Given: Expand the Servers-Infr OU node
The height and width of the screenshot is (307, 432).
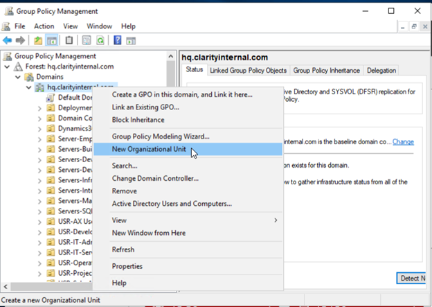Looking at the screenshot, I should pyautogui.click(x=39, y=181).
